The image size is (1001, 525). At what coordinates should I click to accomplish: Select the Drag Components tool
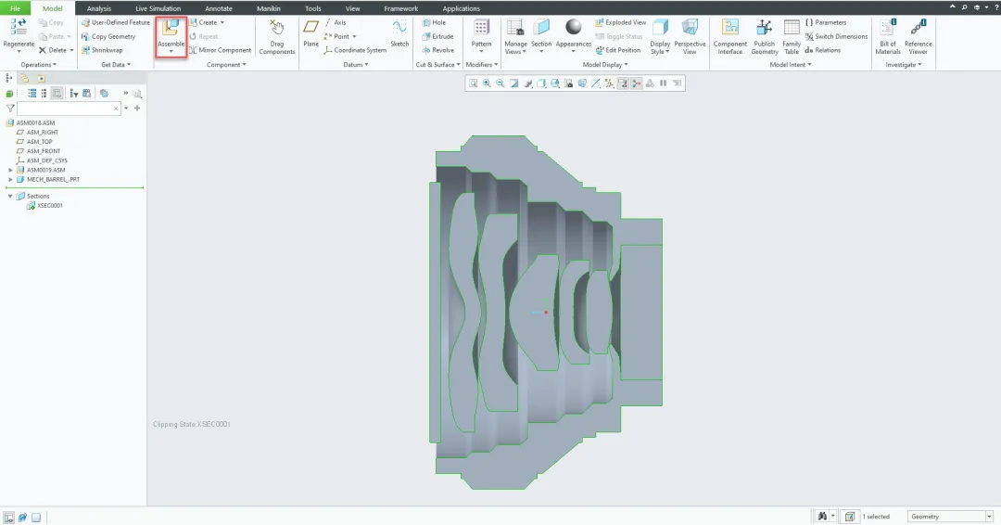276,36
